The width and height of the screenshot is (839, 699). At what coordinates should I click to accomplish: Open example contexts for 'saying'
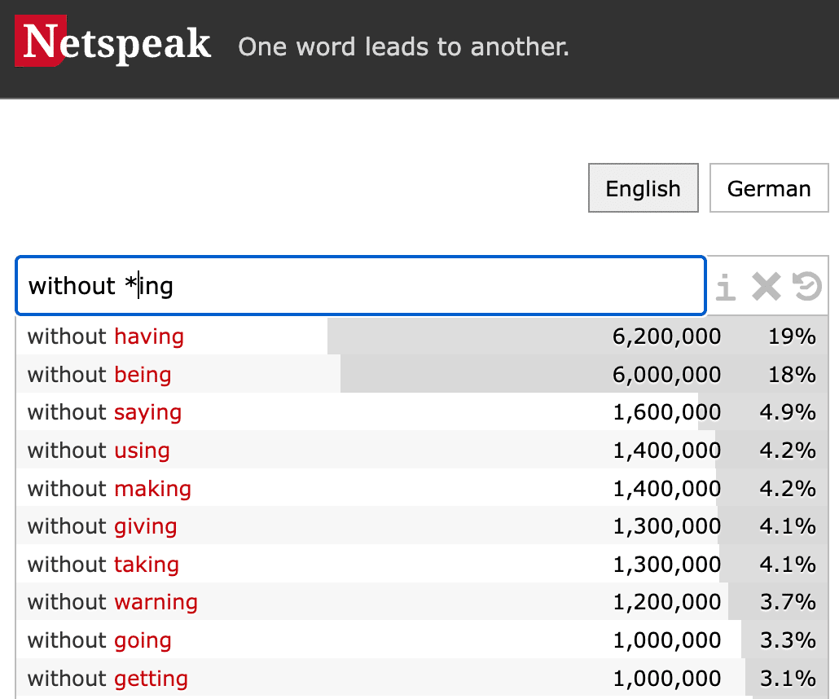click(x=148, y=412)
